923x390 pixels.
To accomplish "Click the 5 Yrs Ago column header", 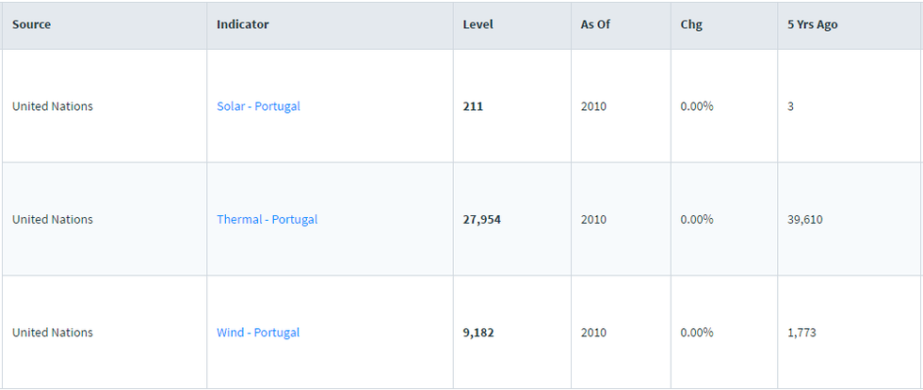I will point(812,24).
